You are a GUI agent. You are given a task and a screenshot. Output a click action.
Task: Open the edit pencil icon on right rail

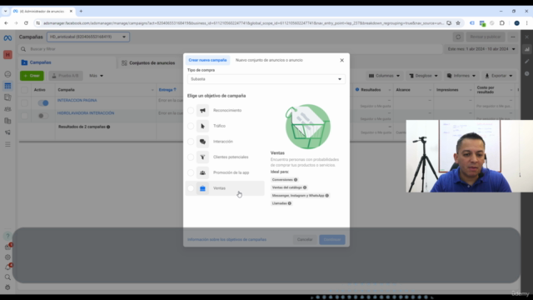click(527, 61)
